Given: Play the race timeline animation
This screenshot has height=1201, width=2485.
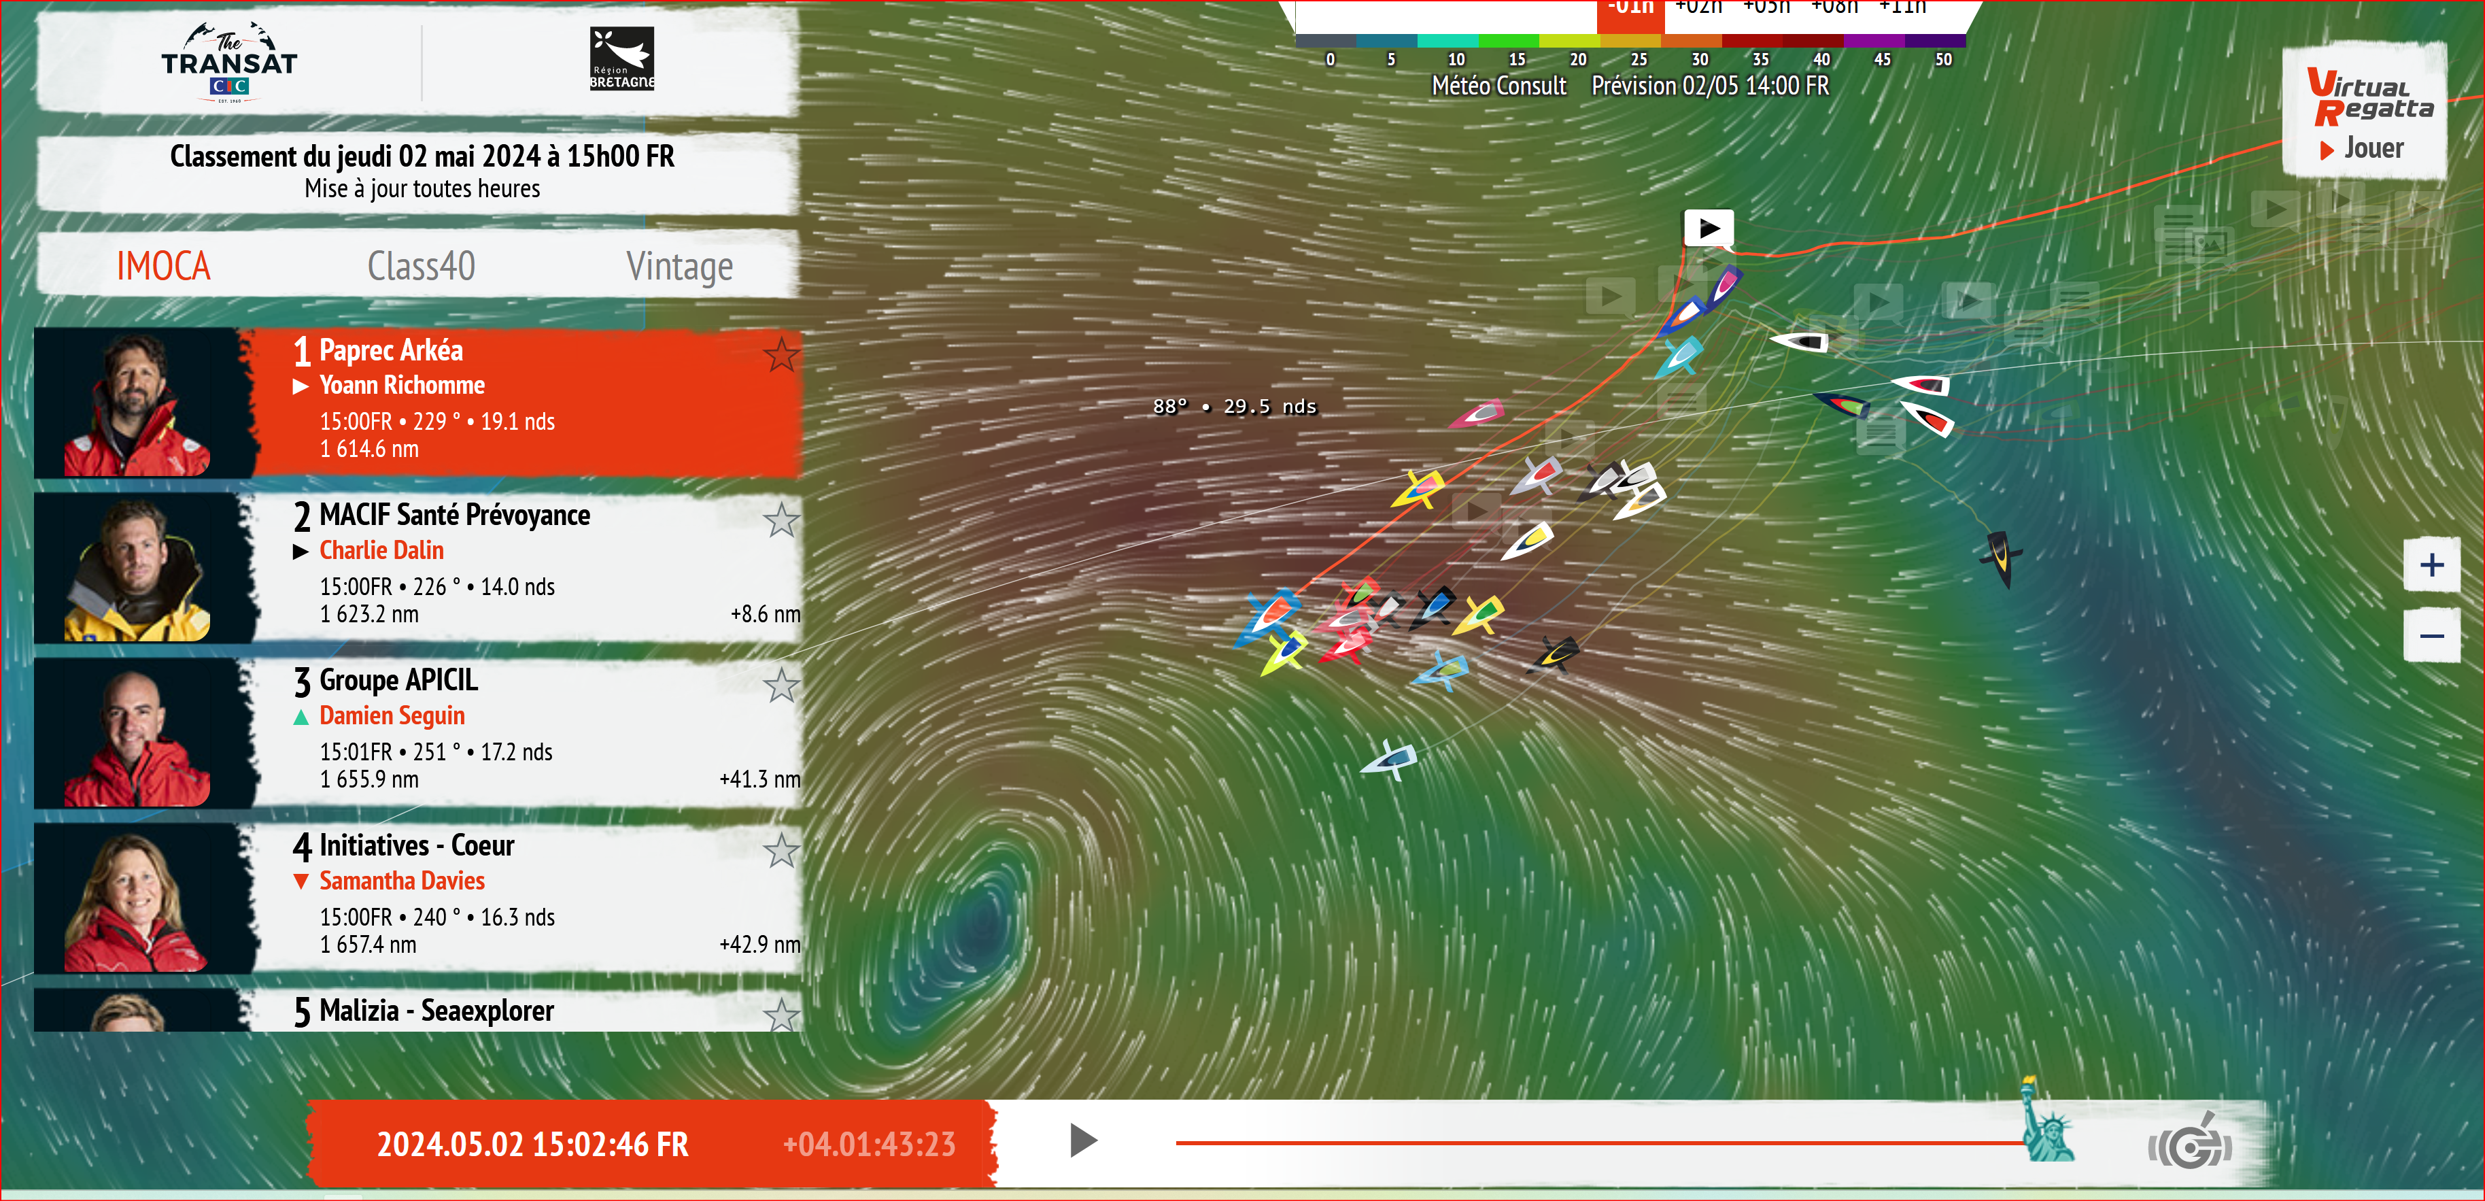Looking at the screenshot, I should (1083, 1140).
